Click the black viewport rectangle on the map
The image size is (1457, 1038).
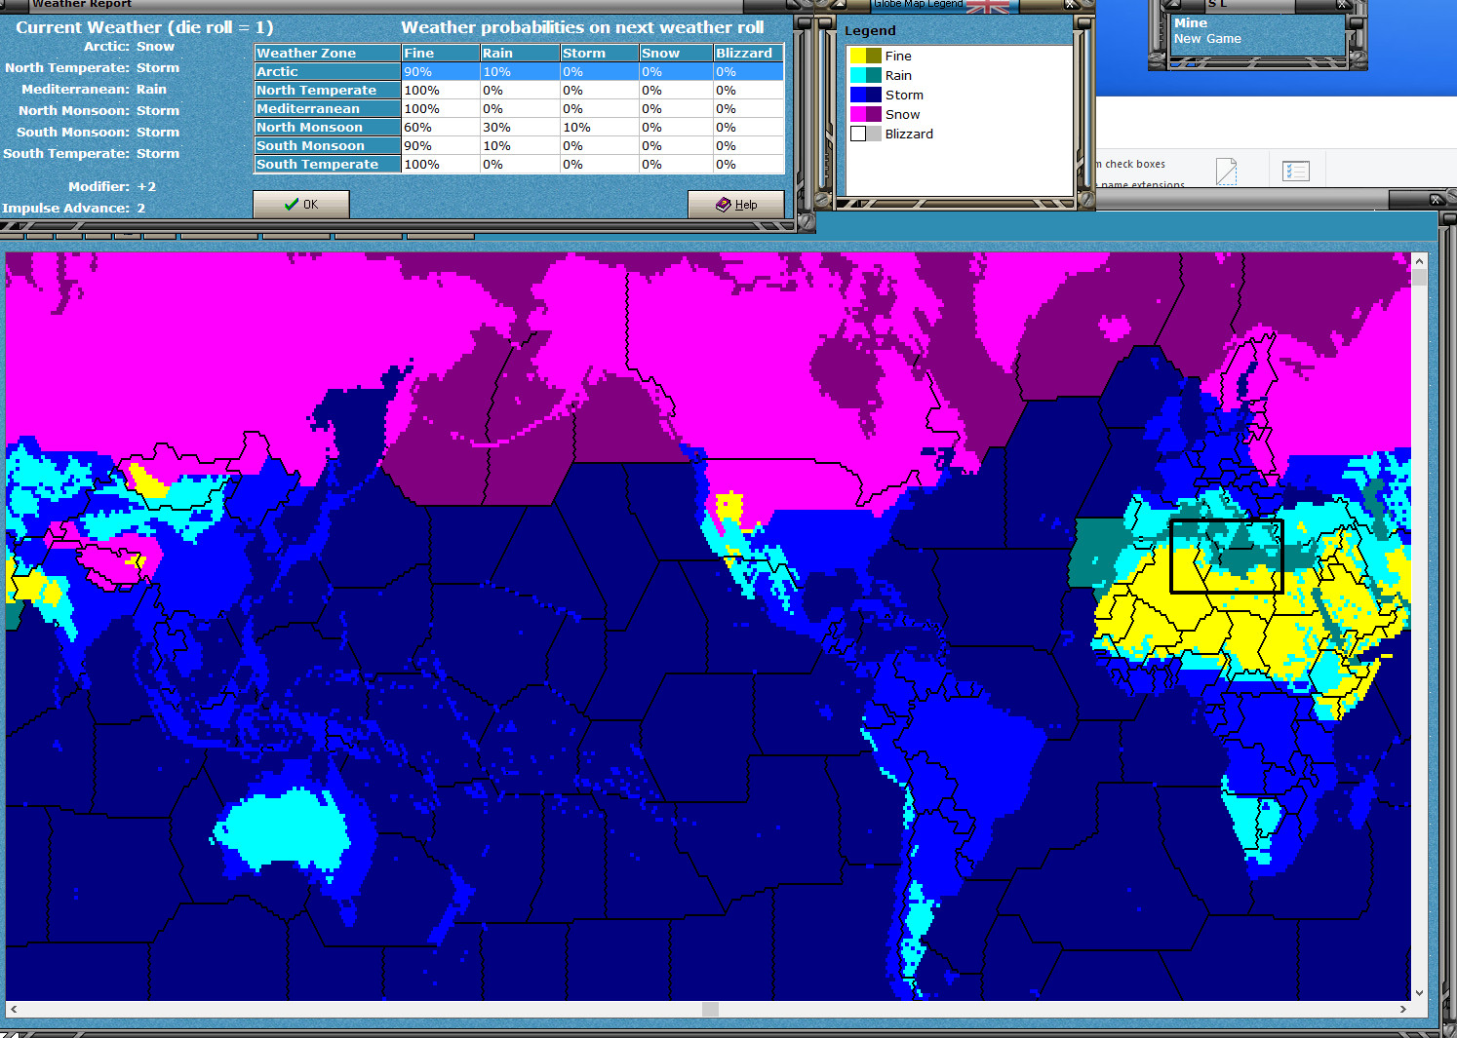click(1226, 556)
